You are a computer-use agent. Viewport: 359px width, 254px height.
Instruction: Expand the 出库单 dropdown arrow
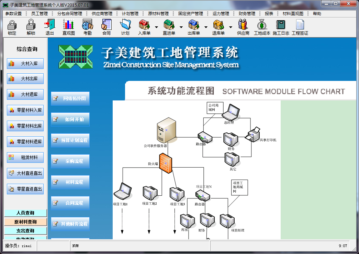point(206,27)
